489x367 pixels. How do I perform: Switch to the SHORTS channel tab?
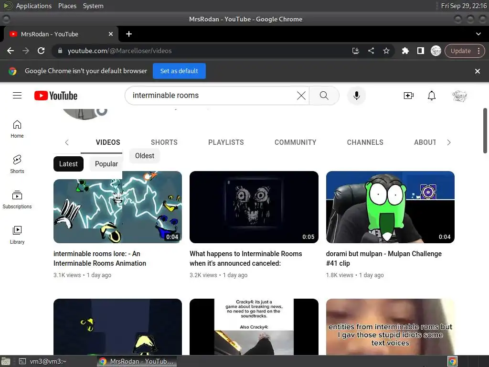coord(164,142)
